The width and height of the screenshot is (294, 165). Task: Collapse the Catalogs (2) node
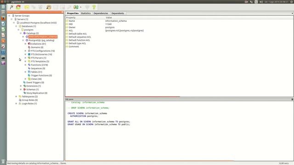[x=21, y=33]
